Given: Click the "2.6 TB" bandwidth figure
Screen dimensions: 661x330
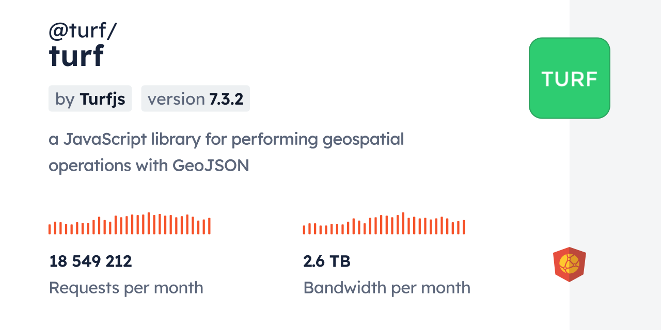Looking at the screenshot, I should coord(327,261).
